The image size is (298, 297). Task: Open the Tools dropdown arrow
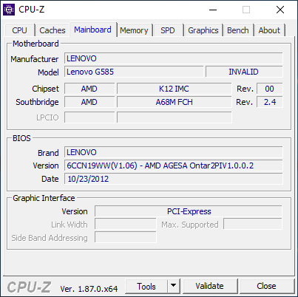tap(174, 286)
